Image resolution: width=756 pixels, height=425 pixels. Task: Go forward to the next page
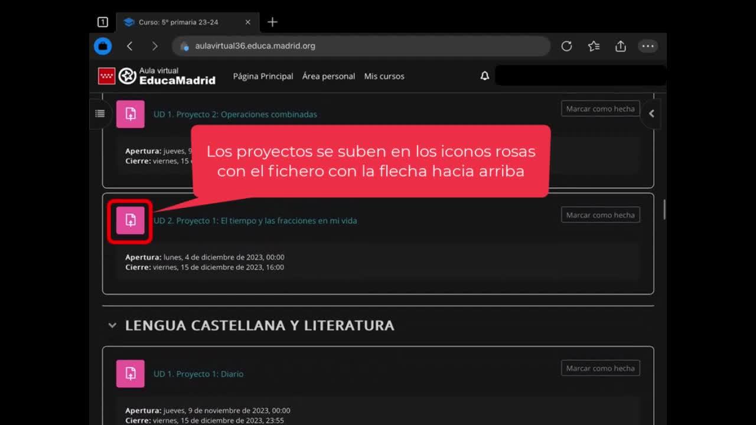tap(155, 46)
